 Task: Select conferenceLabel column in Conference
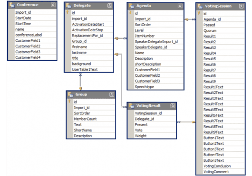click(x=35, y=35)
